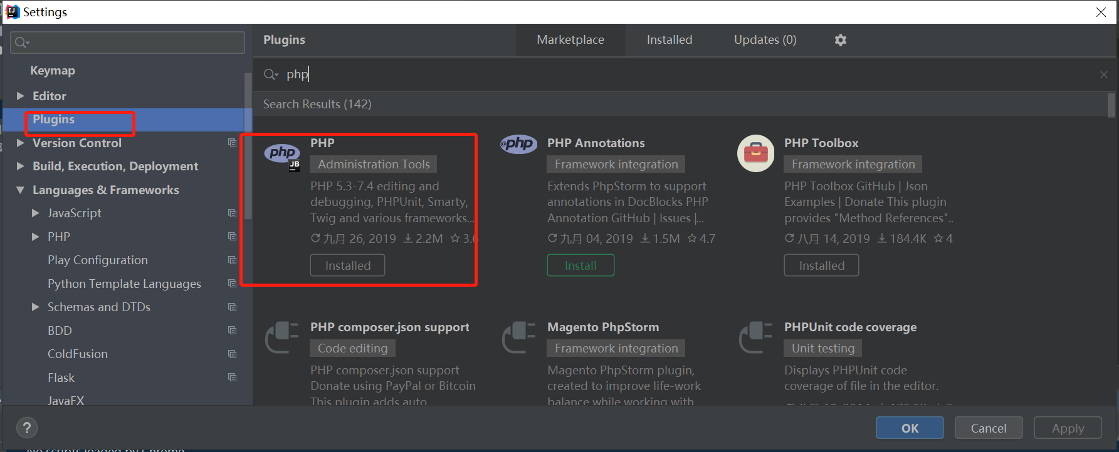The width and height of the screenshot is (1119, 452).
Task: Click the plugin results vertical scrollbar
Action: (1111, 105)
